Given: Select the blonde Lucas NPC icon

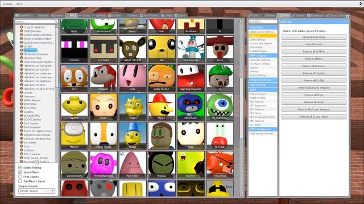Looking at the screenshot, I should [x=104, y=107].
